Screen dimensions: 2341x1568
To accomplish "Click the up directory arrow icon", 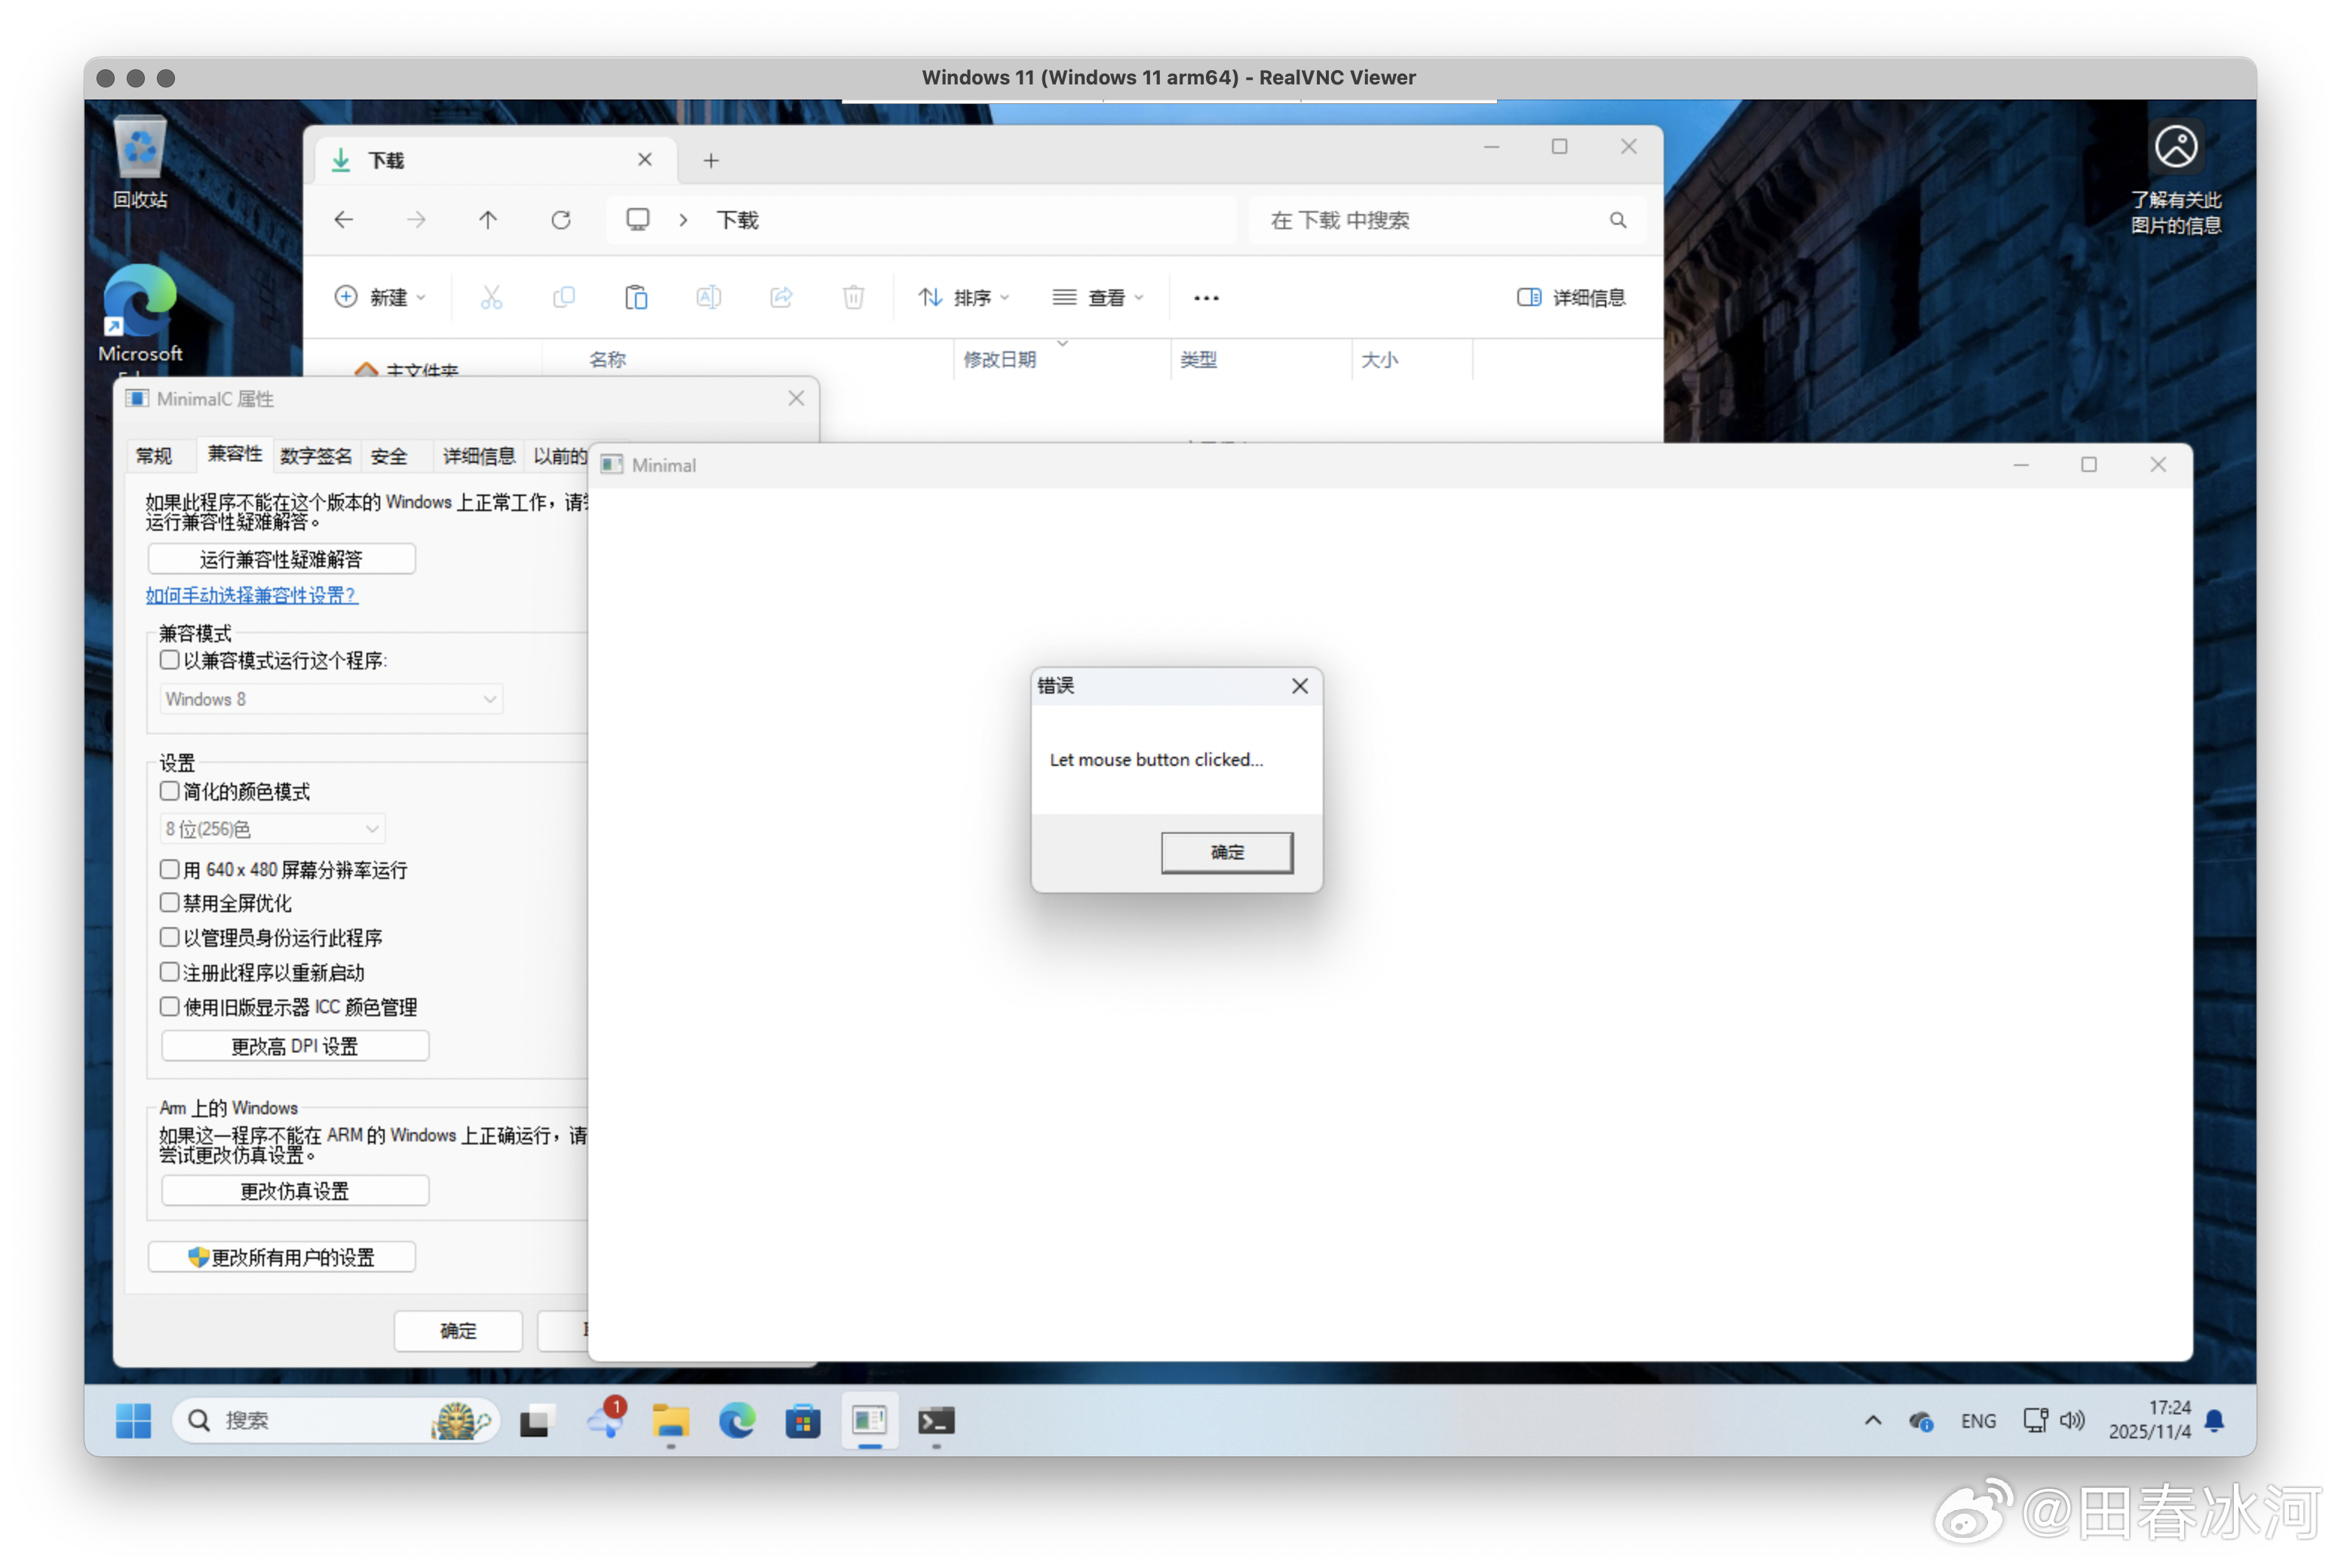I will pos(487,220).
